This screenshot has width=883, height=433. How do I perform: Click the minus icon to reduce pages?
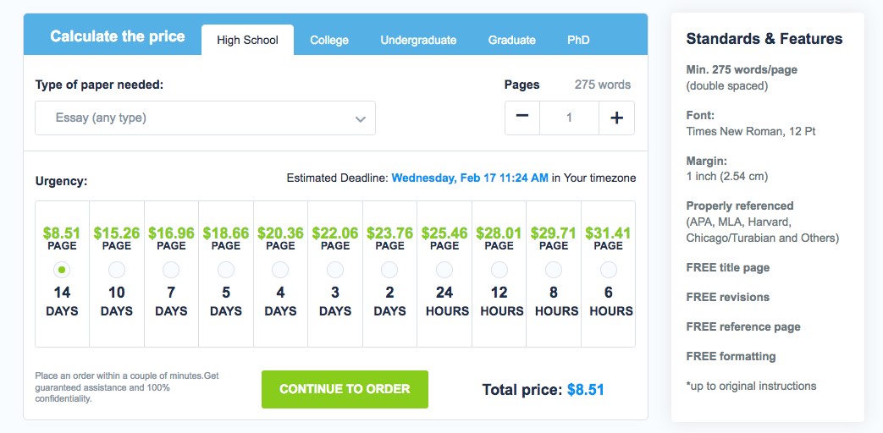[x=522, y=118]
